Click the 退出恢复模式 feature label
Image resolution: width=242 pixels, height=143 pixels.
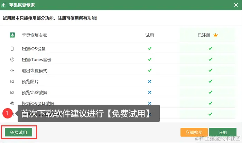tap(35, 71)
